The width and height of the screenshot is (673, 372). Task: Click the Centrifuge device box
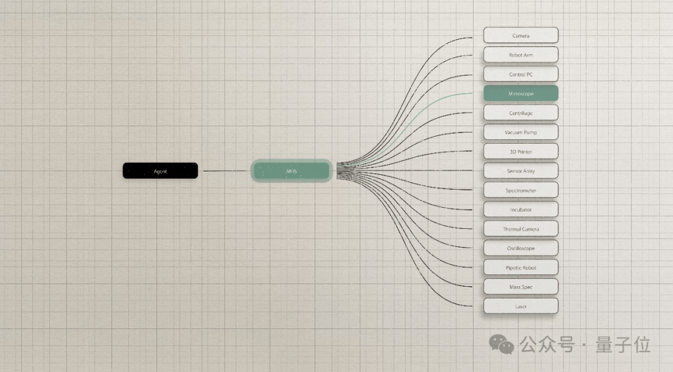coord(520,113)
